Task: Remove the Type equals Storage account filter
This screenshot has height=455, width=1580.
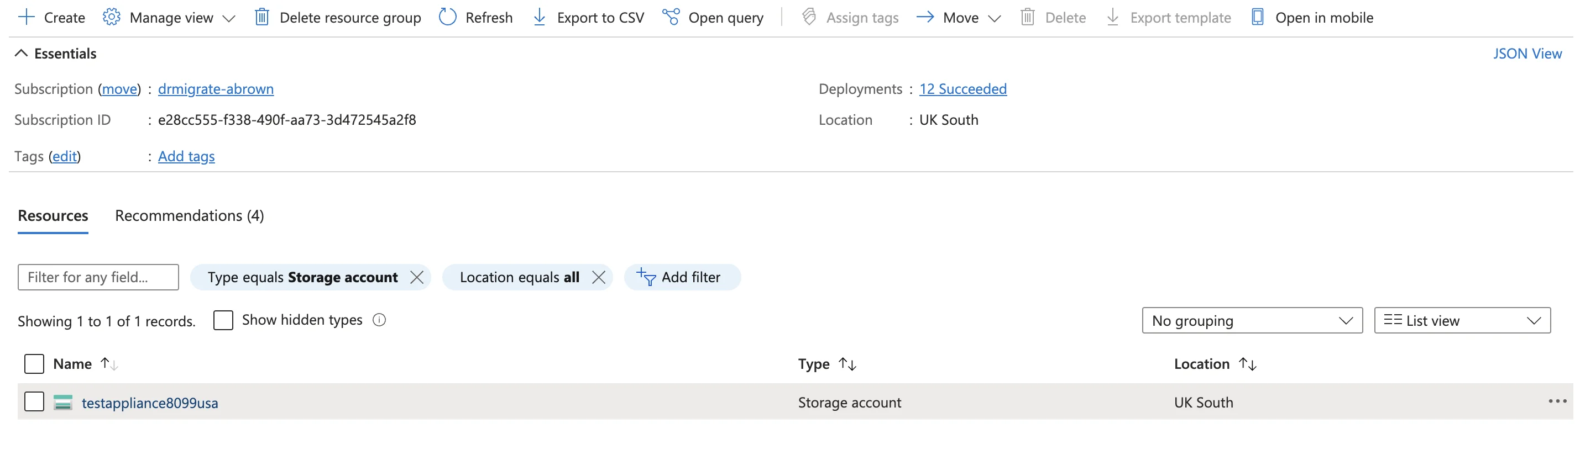Action: pyautogui.click(x=416, y=277)
